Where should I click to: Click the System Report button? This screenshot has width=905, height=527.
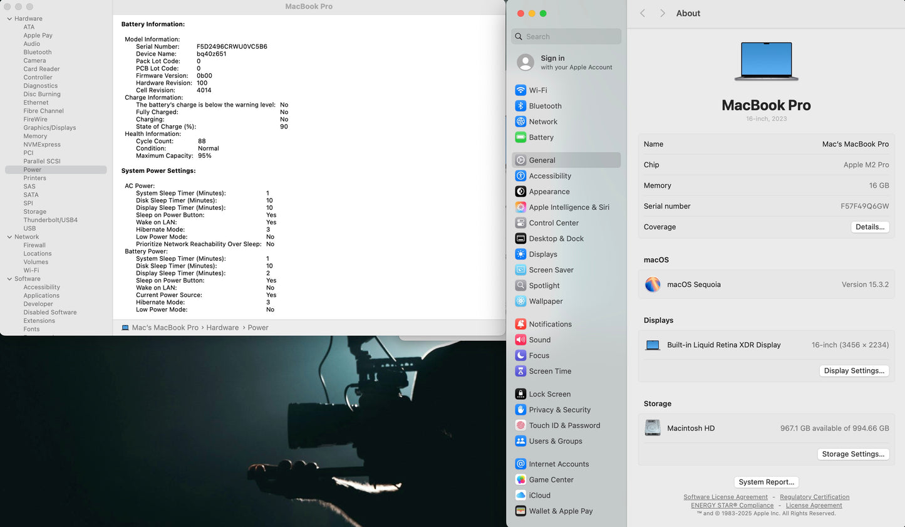[x=766, y=482]
